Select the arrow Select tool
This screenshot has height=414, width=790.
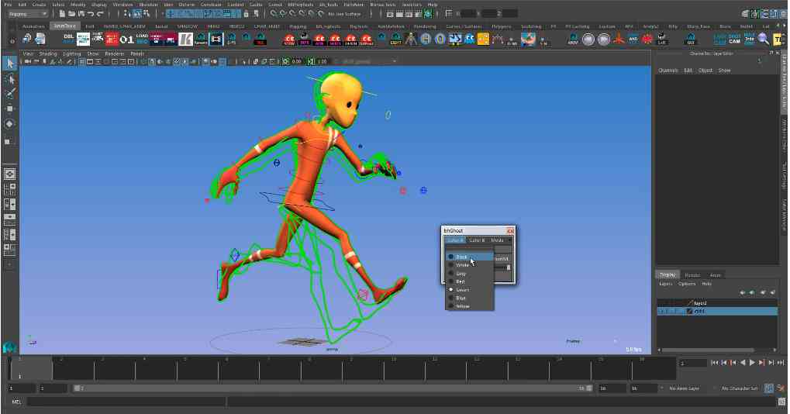pyautogui.click(x=9, y=64)
